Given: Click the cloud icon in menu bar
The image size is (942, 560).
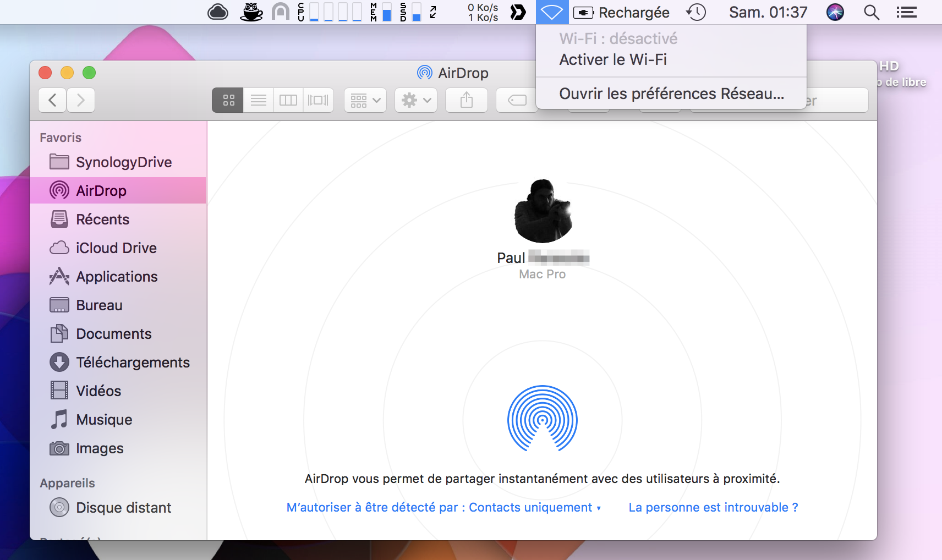Looking at the screenshot, I should (218, 12).
